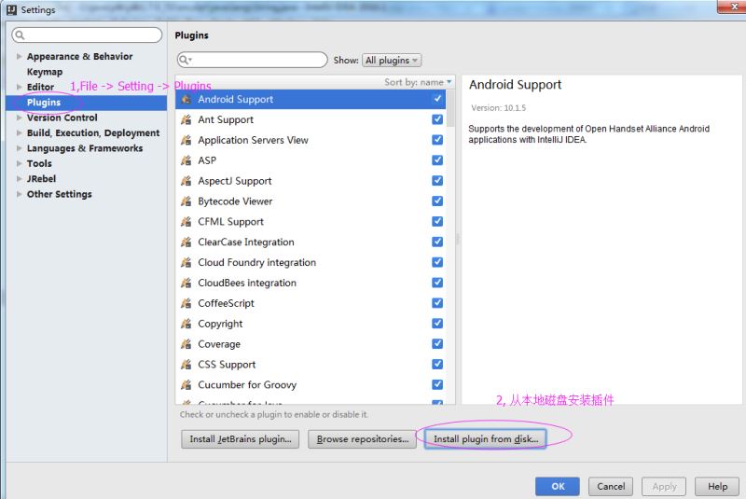Click the IntelliJ icon in title bar
Viewport: 746px width, 499px height.
[11, 9]
